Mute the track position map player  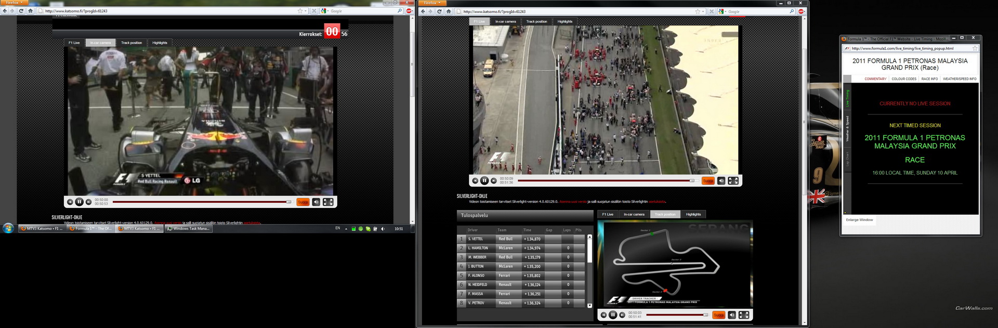732,314
